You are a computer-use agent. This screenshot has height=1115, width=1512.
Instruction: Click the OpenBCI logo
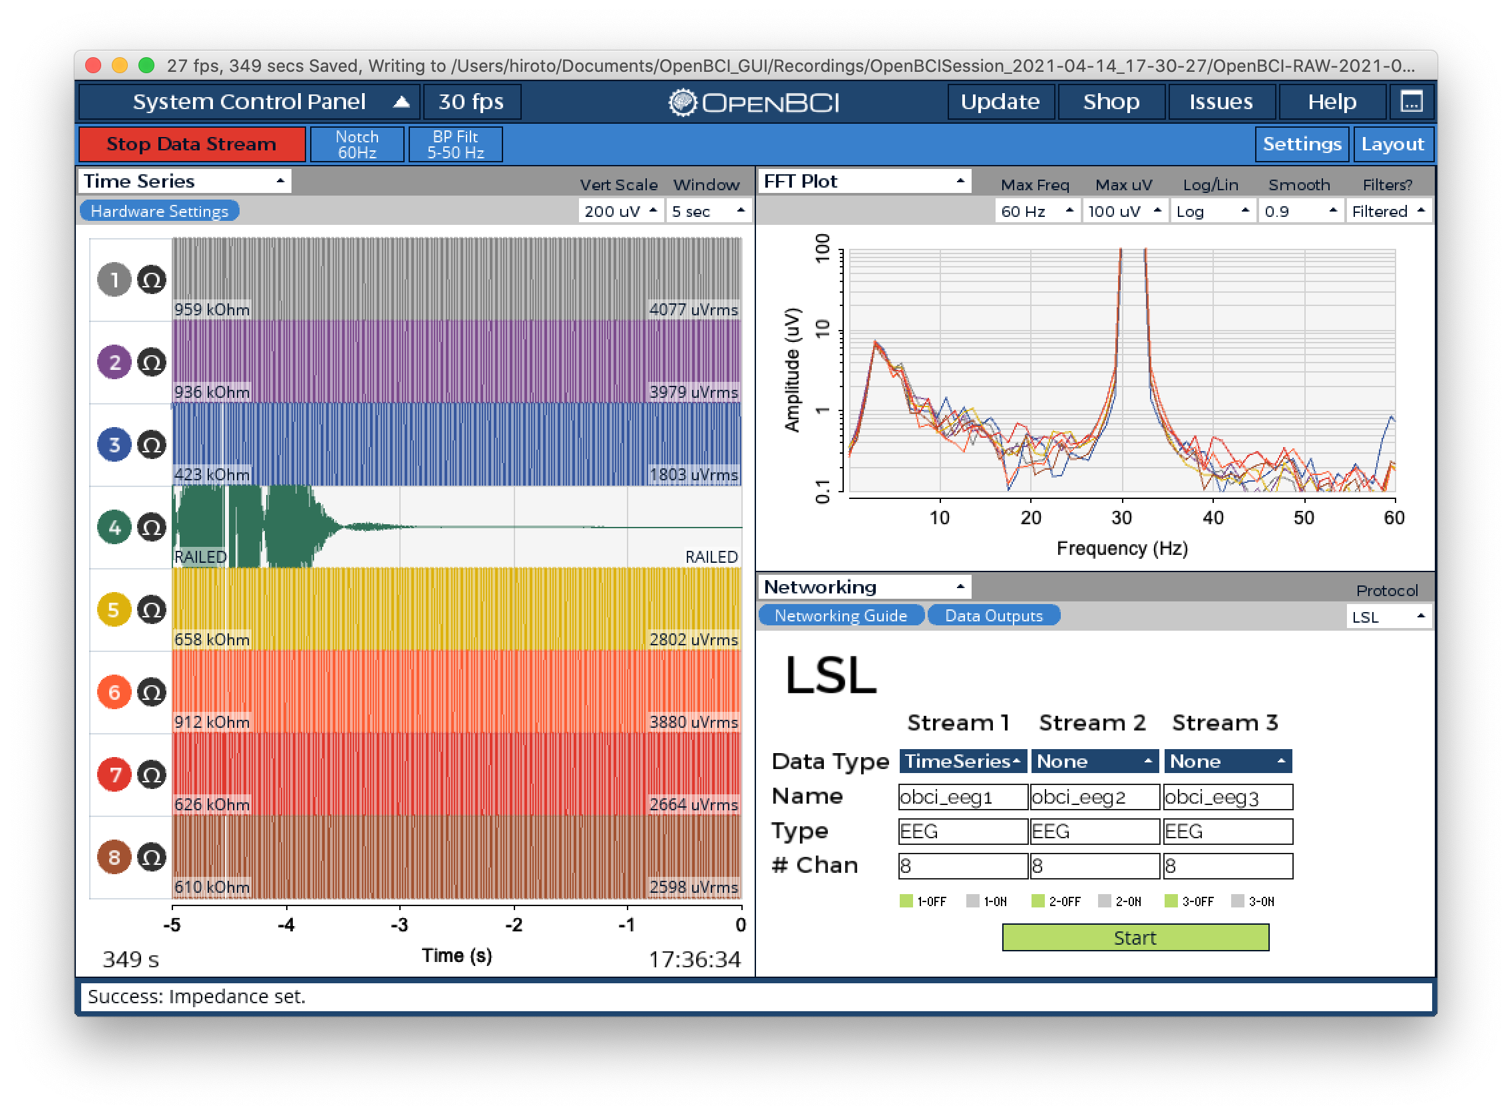754,102
